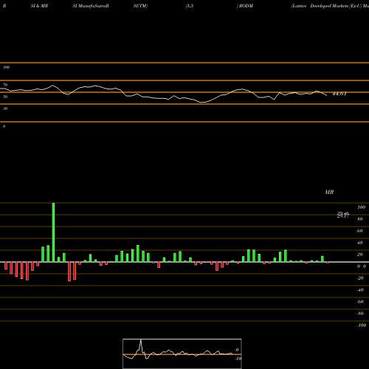The width and height of the screenshot is (369, 369).
Task: Click the RSI axis label 0
Action: click(x=4, y=126)
